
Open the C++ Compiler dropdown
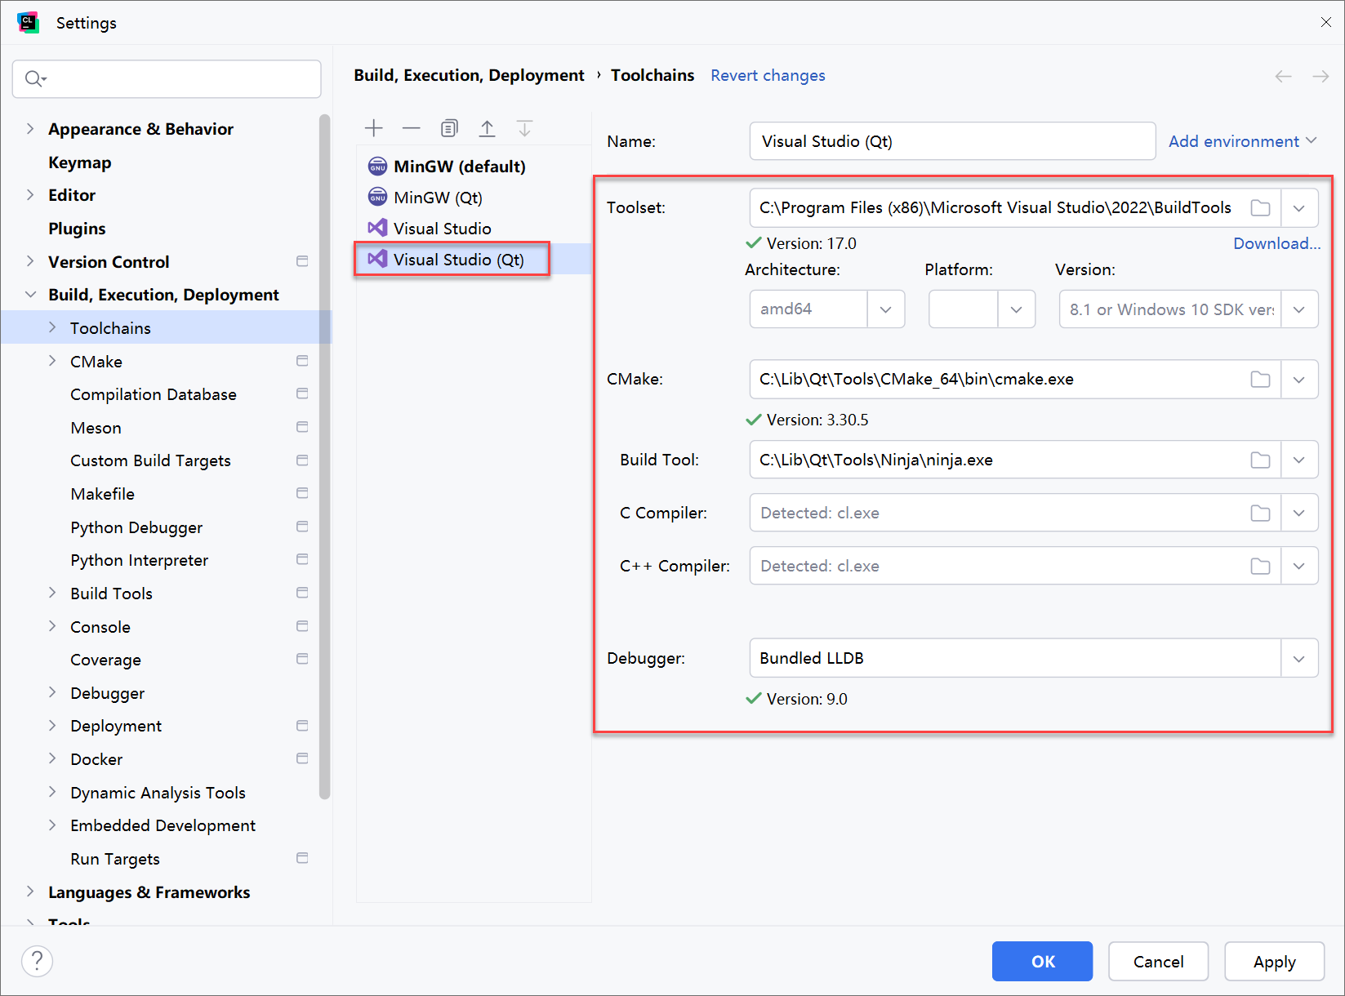1299,567
